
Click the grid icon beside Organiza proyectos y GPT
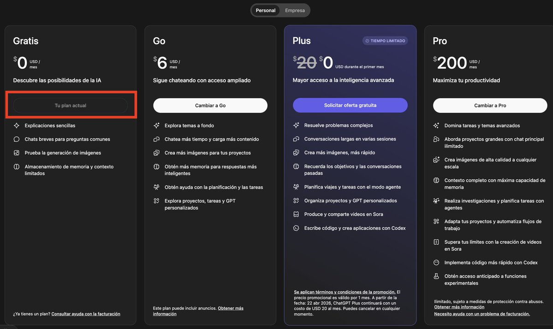pyautogui.click(x=296, y=200)
